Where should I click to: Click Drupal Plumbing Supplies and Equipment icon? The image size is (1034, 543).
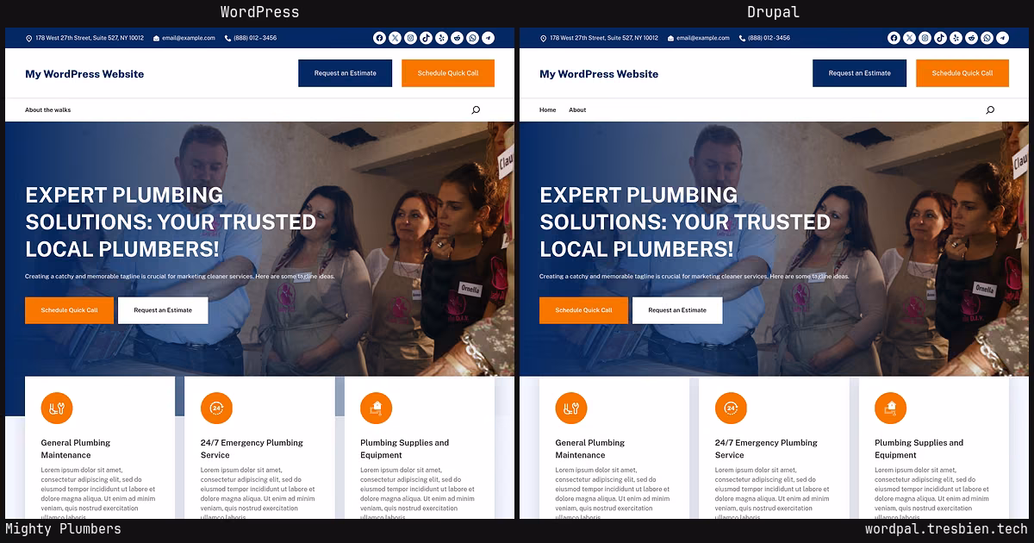point(890,408)
